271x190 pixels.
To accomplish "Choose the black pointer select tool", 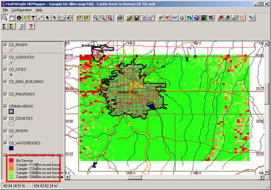I will pos(48,18).
